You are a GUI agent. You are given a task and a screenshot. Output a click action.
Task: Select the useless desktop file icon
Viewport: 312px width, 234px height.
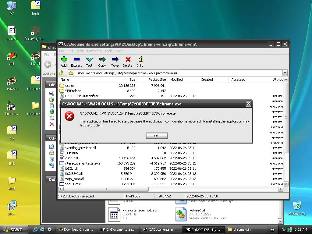click(12, 33)
